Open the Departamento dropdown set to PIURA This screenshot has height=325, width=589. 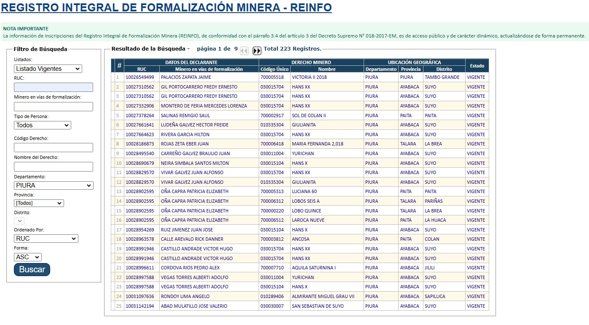[x=54, y=185]
